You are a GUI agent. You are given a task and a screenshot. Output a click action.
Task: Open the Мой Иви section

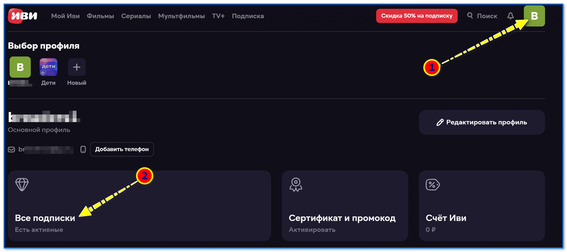click(x=65, y=16)
